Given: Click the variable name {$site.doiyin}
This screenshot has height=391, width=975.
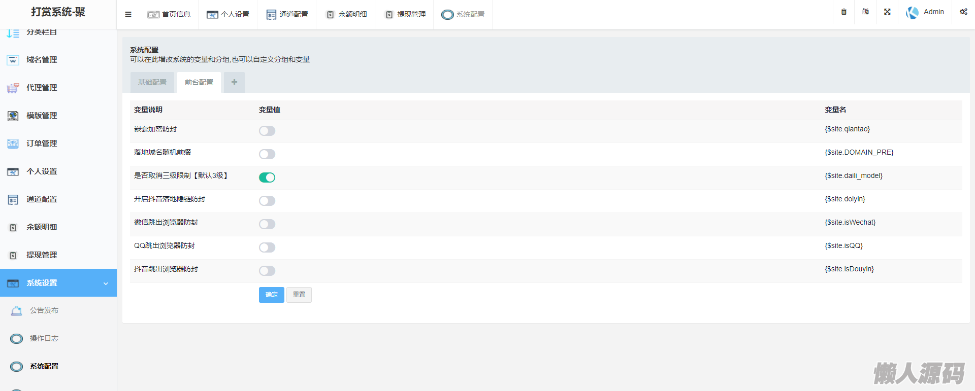Looking at the screenshot, I should (845, 199).
